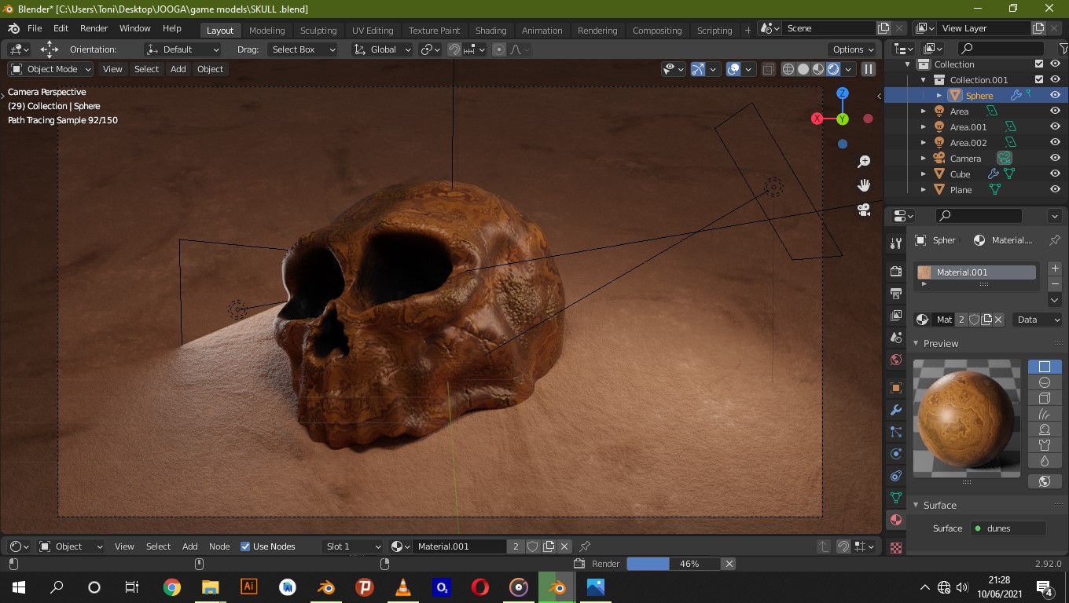Open the Object properties tab
The image size is (1069, 603).
coord(895,388)
